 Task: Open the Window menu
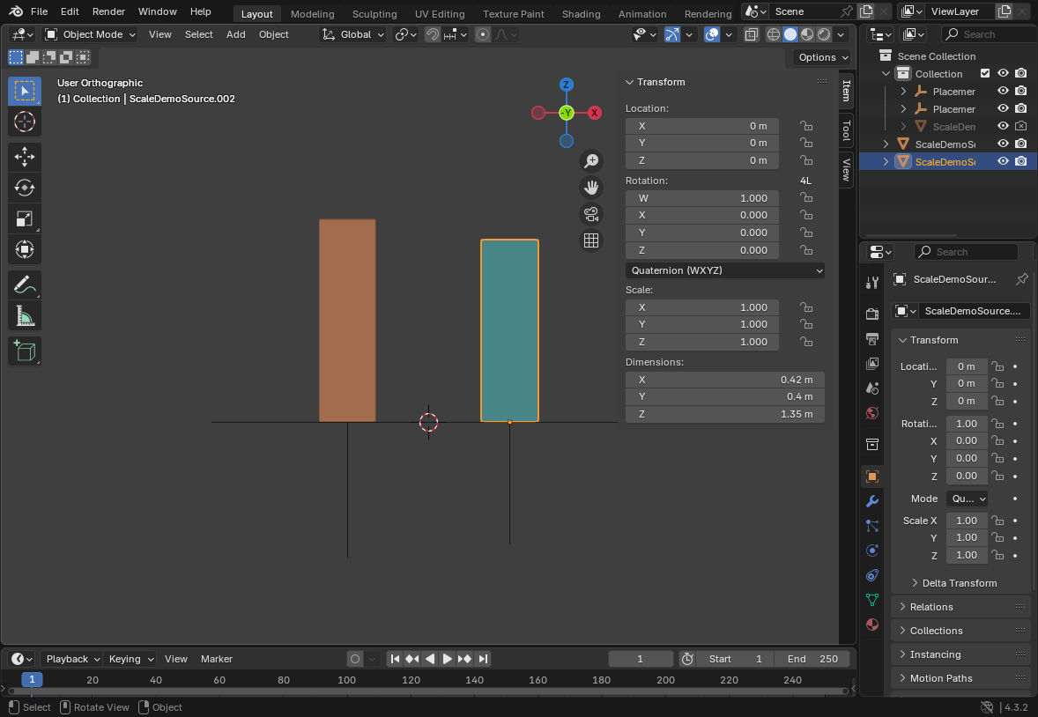pyautogui.click(x=157, y=11)
